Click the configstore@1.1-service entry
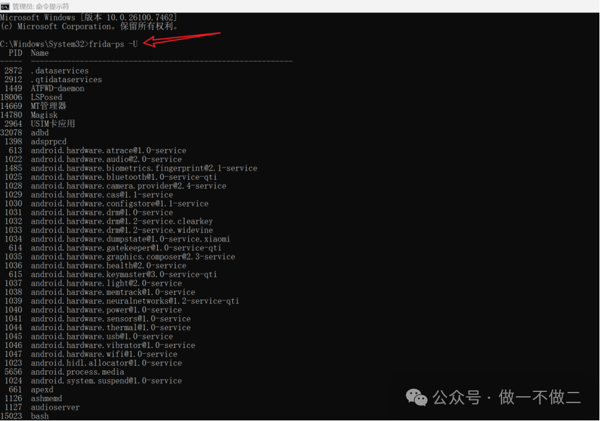The height and width of the screenshot is (421, 600). pyautogui.click(x=120, y=203)
